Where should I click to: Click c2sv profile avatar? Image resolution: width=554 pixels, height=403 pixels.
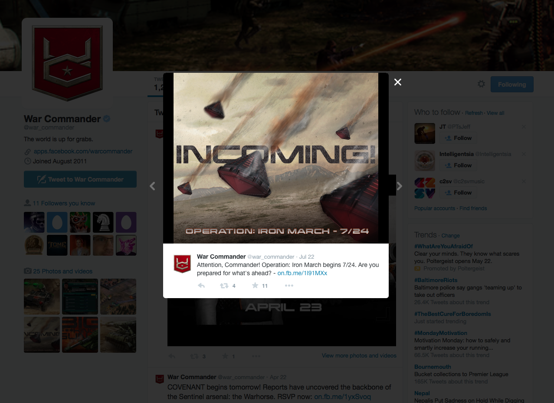pyautogui.click(x=425, y=188)
